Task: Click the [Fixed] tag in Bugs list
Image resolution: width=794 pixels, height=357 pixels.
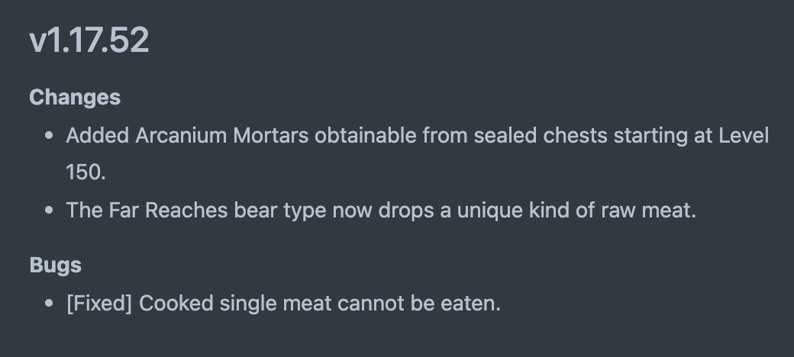Action: (x=99, y=304)
